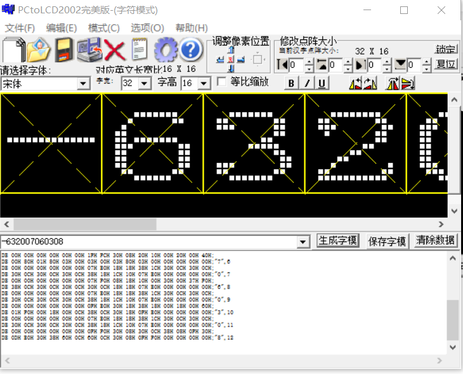Screen dimensions: 463x374
Task: Shift pixels up with the up arrow
Action: [x=231, y=50]
